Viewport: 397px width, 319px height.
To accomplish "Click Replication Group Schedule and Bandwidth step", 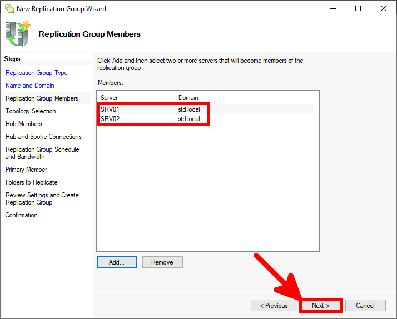I will [42, 153].
